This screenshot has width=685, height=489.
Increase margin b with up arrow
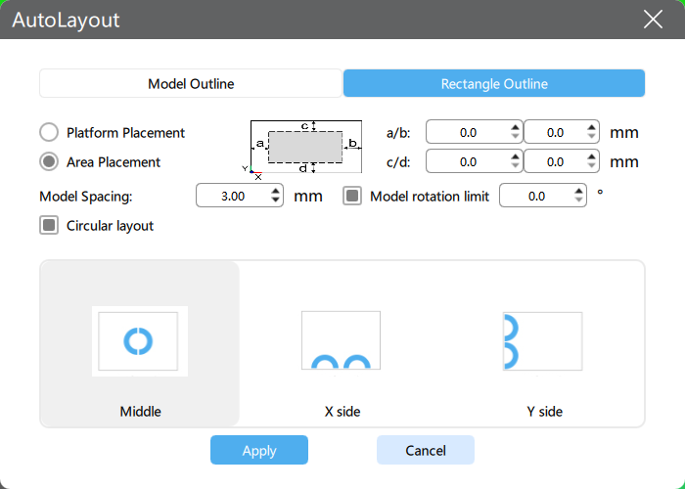click(x=591, y=127)
